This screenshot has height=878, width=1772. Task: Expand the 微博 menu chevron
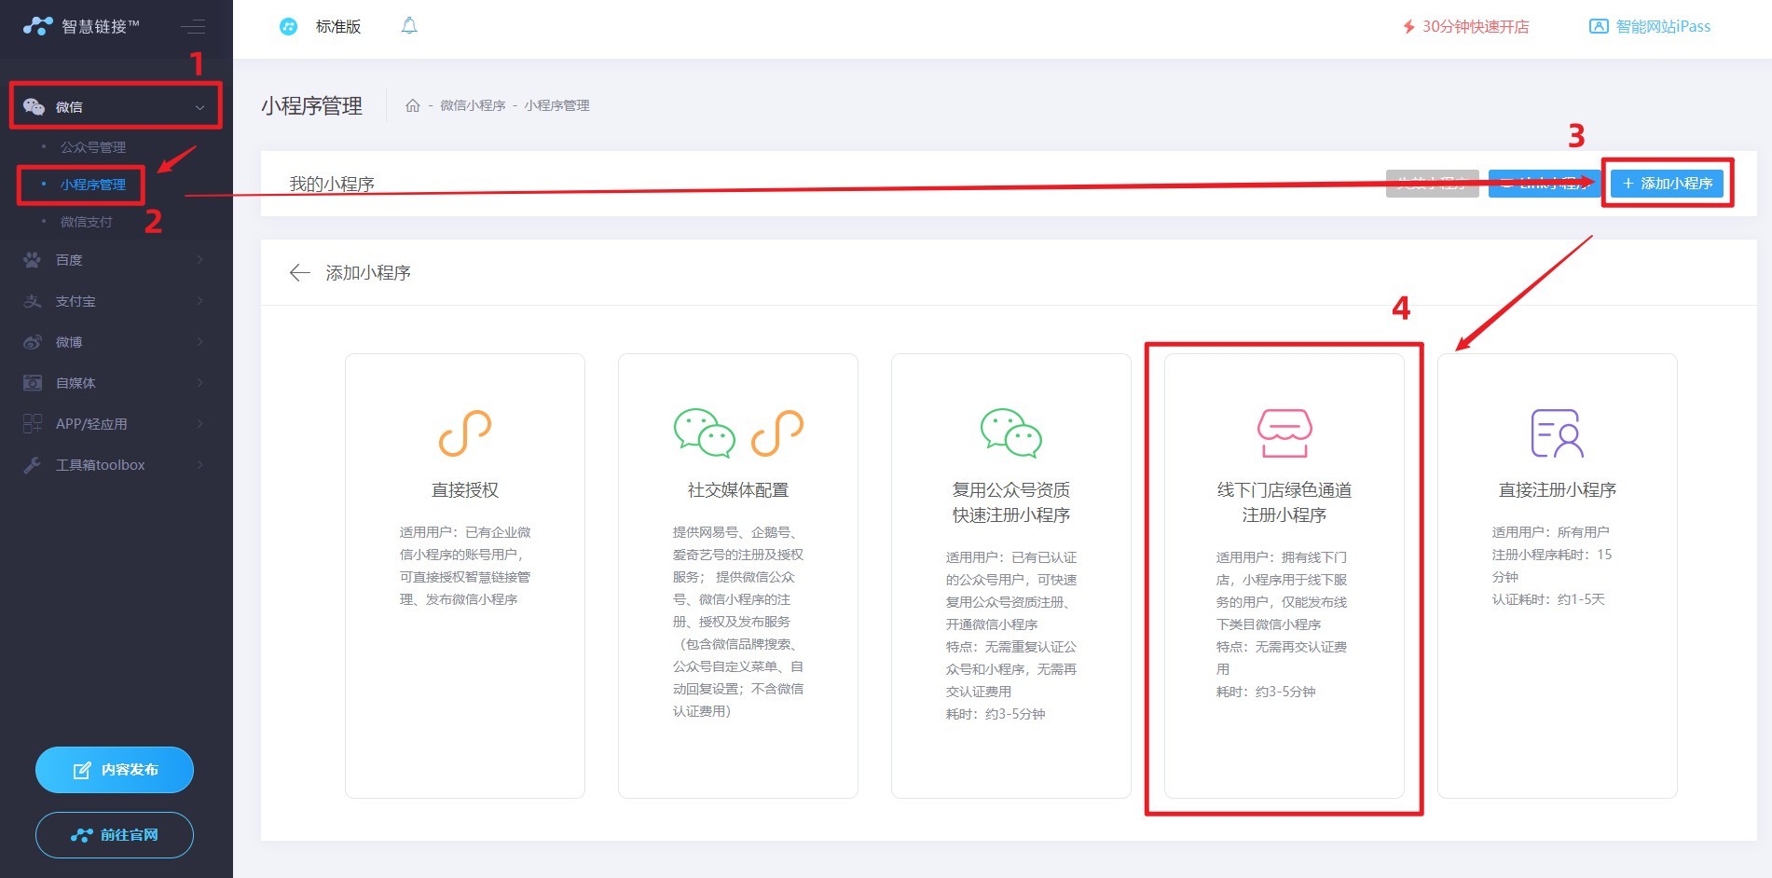[199, 342]
